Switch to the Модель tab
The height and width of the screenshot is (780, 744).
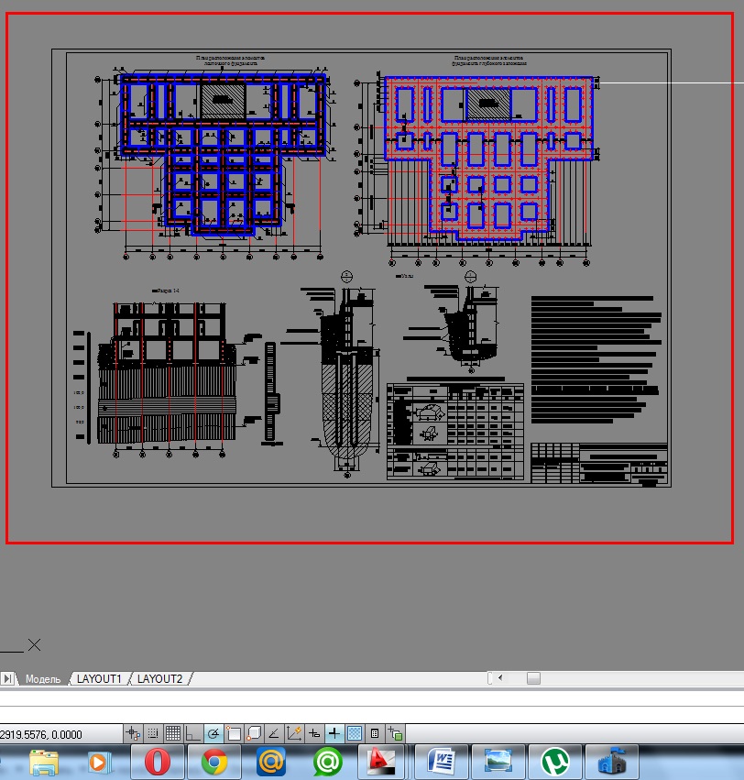click(x=43, y=679)
